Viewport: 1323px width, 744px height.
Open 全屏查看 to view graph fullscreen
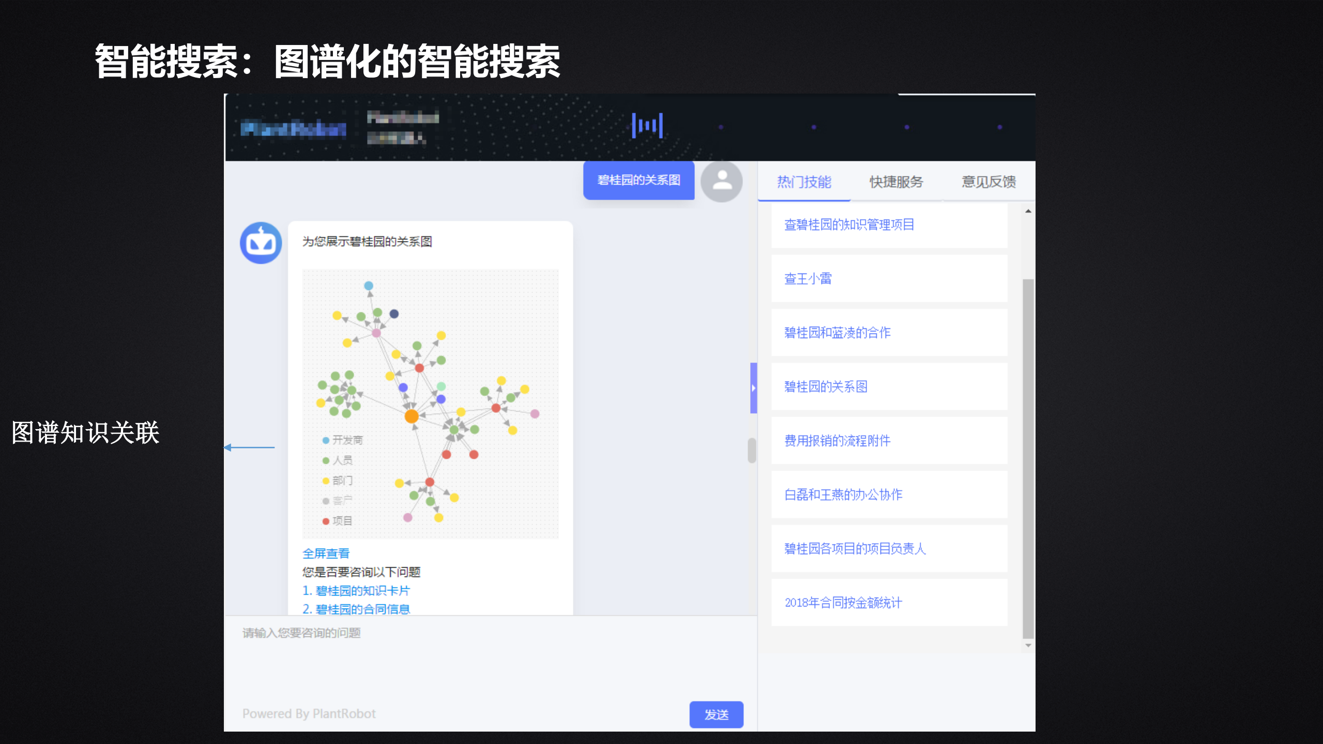(326, 553)
